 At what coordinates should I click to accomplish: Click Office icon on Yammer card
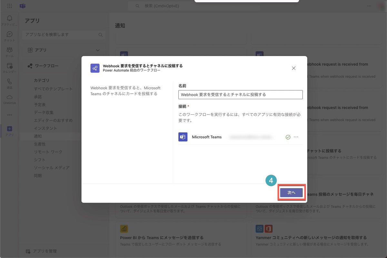[x=269, y=229]
